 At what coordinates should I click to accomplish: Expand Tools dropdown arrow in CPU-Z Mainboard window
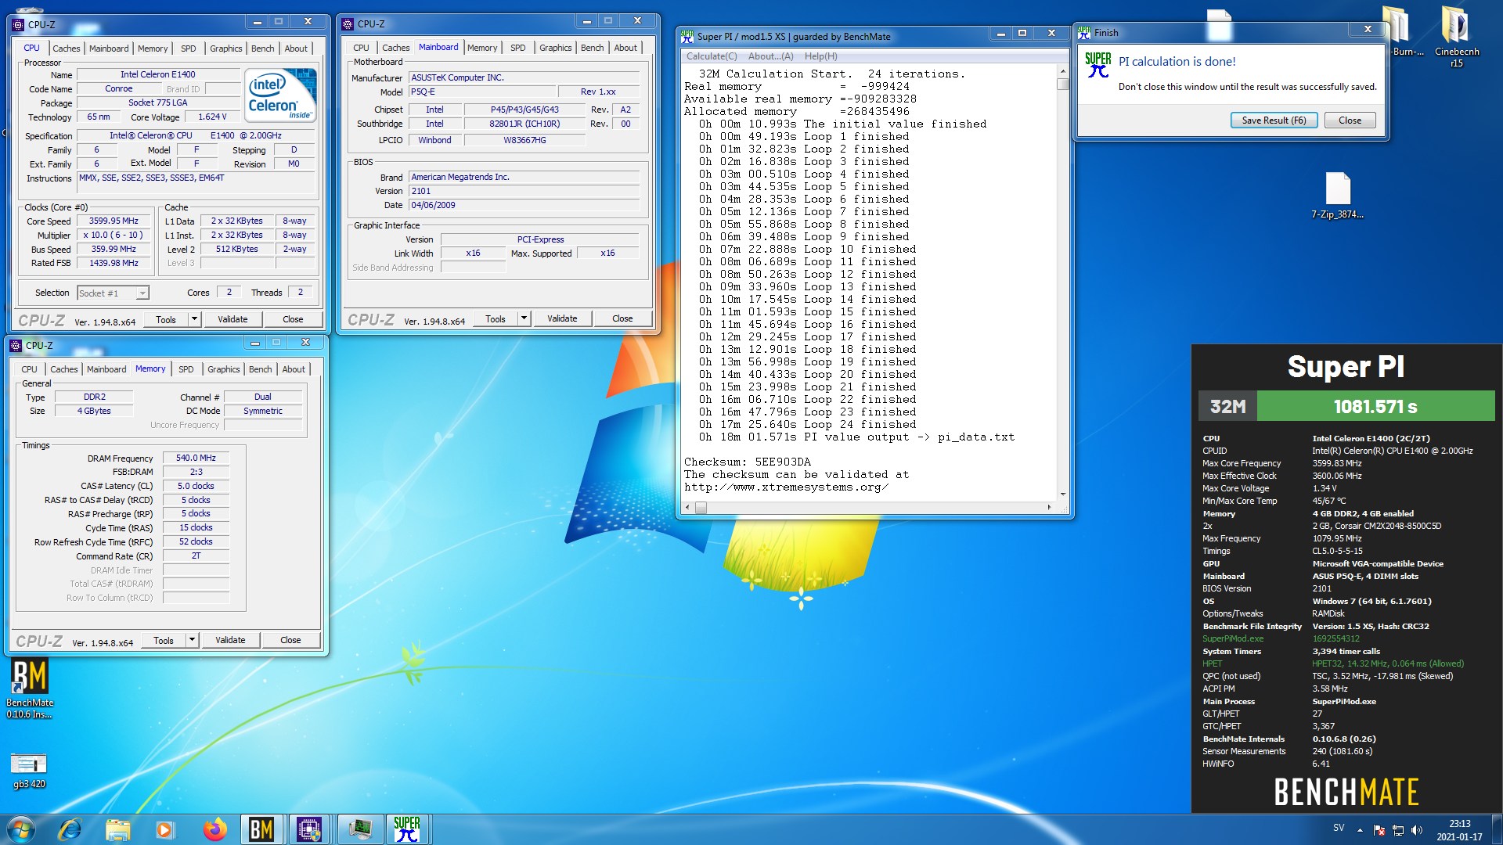(524, 318)
